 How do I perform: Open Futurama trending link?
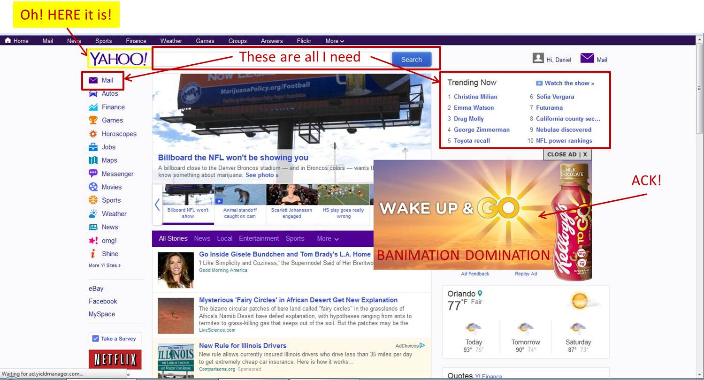pyautogui.click(x=550, y=107)
